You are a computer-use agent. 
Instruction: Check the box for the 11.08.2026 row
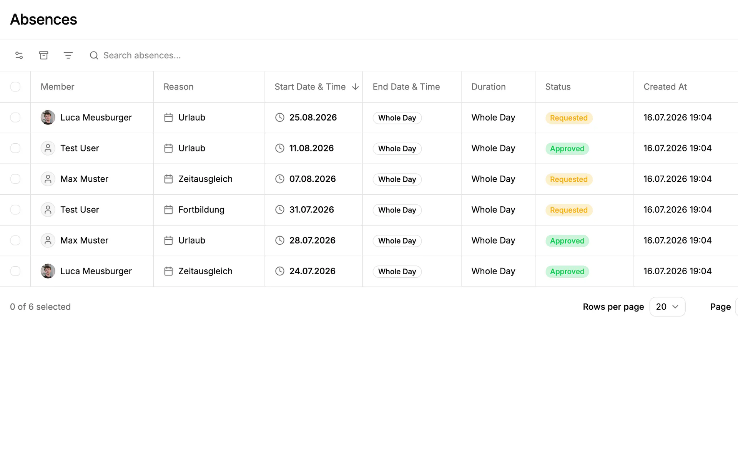click(15, 148)
